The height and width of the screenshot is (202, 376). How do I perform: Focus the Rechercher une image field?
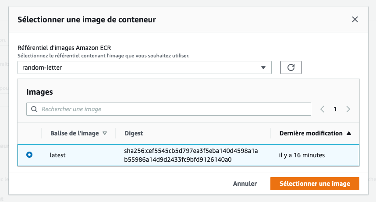[x=171, y=109]
